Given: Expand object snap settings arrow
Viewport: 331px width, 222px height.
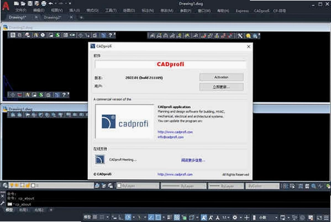Looking at the screenshot, I should [x=164, y=218].
